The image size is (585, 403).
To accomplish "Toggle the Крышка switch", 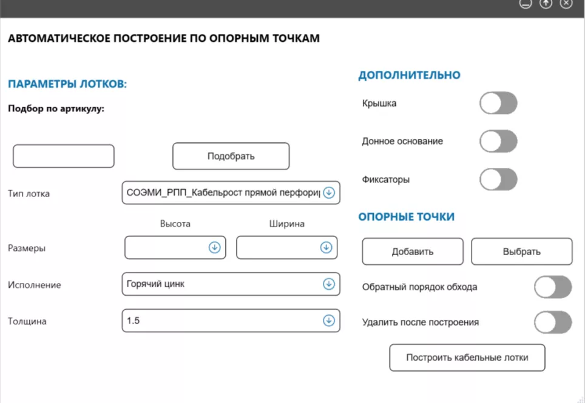I will tap(498, 103).
